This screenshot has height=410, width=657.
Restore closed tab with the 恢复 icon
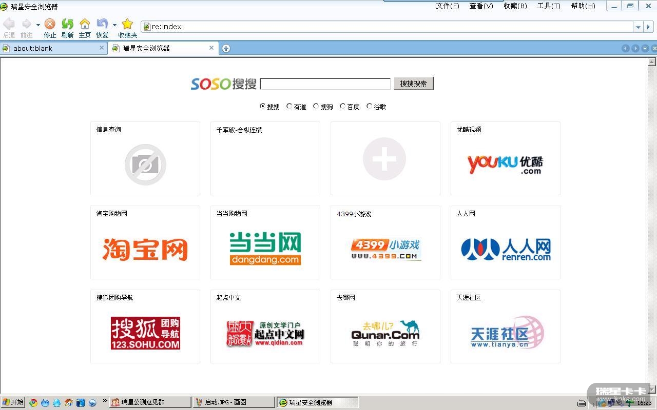click(102, 24)
